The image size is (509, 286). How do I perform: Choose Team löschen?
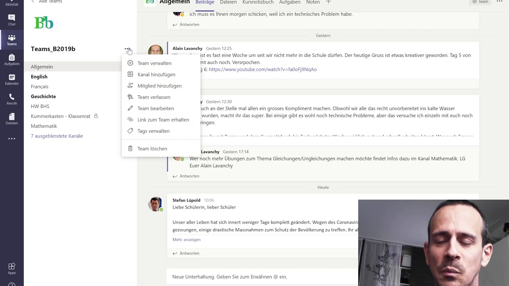point(161,149)
